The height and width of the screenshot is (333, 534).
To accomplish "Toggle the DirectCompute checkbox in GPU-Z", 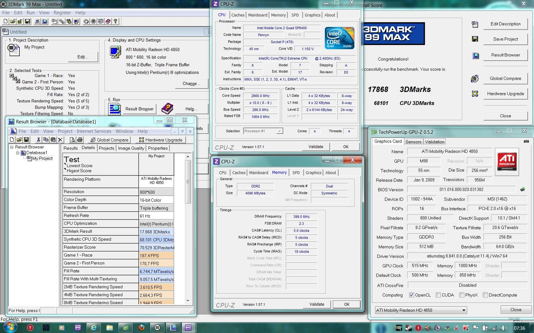I will 485,295.
